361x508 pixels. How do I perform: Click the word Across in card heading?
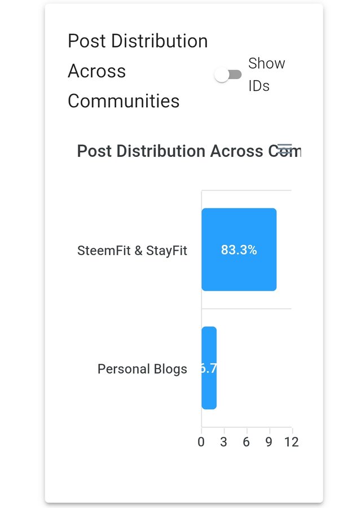[96, 71]
